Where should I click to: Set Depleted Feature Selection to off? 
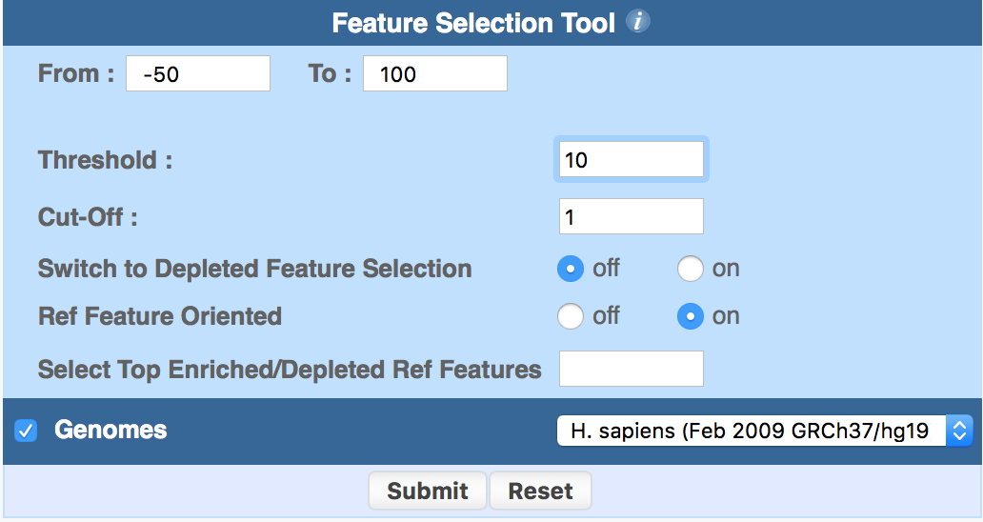coord(571,270)
